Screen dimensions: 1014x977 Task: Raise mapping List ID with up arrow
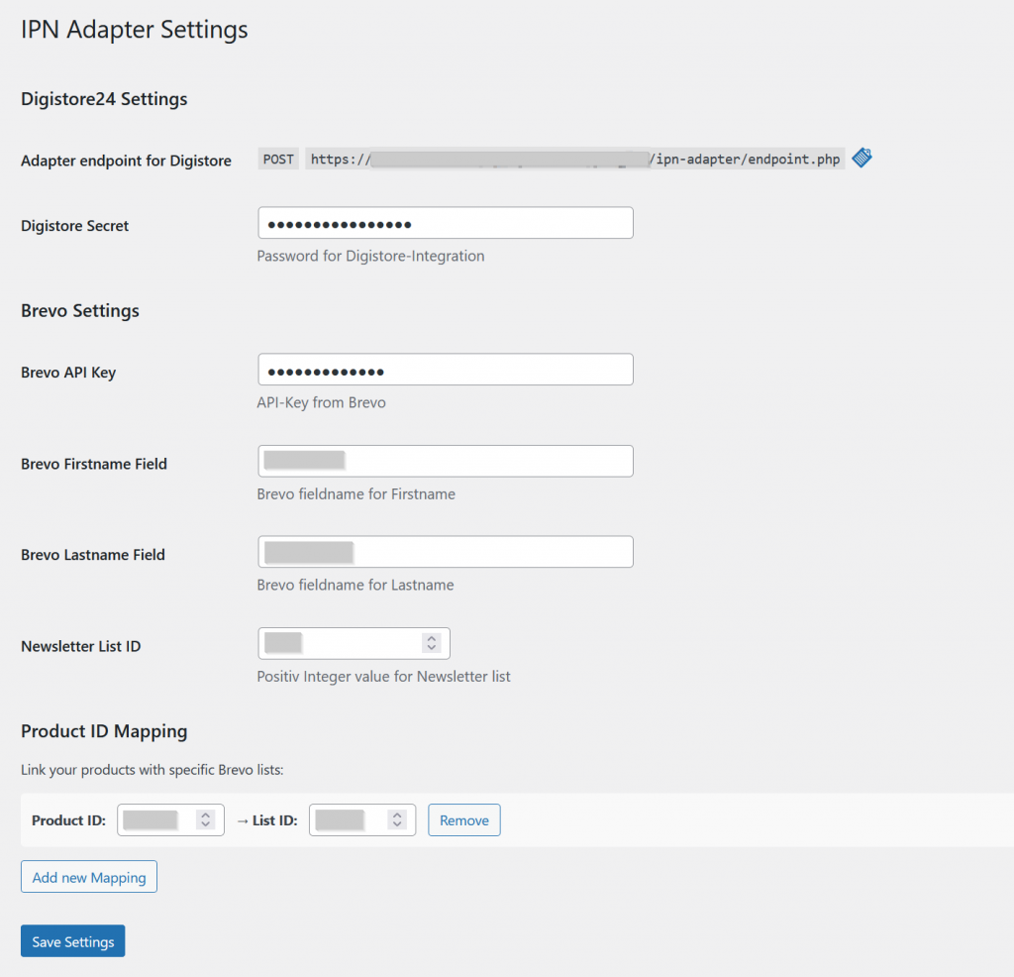coord(397,815)
